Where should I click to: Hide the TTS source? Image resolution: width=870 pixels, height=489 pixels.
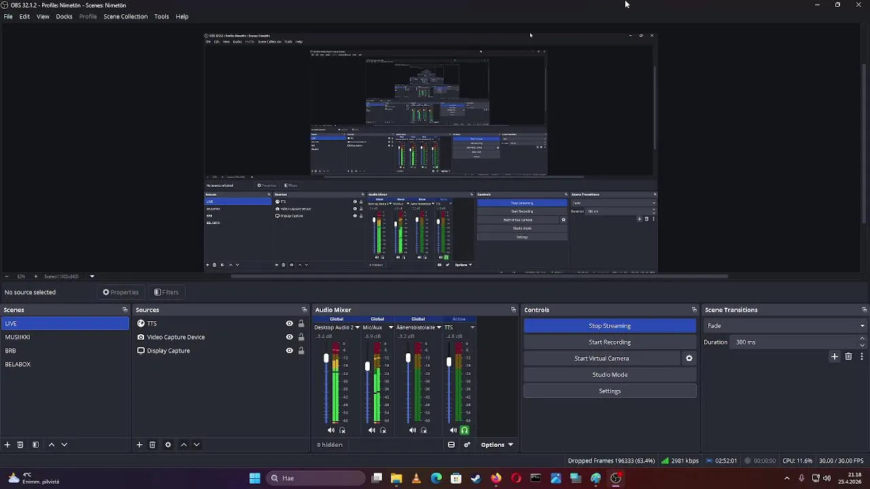click(290, 323)
